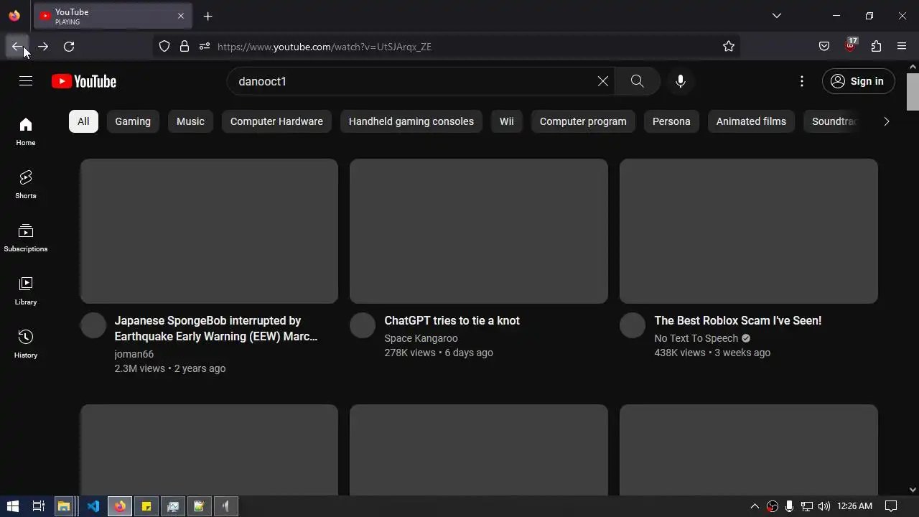Open YouTube settings three-dot menu
The width and height of the screenshot is (919, 517).
(802, 81)
